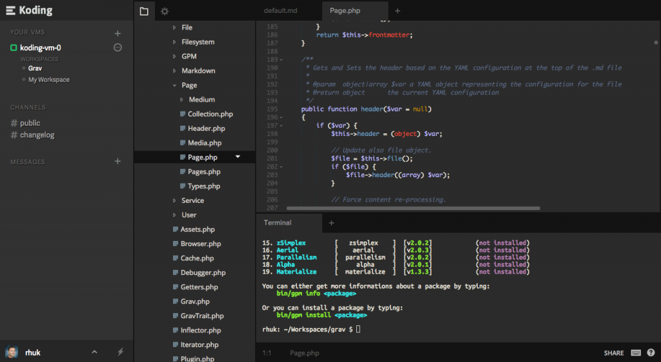
Task: Open the Page.php file dropdown arrow
Action: click(x=238, y=157)
